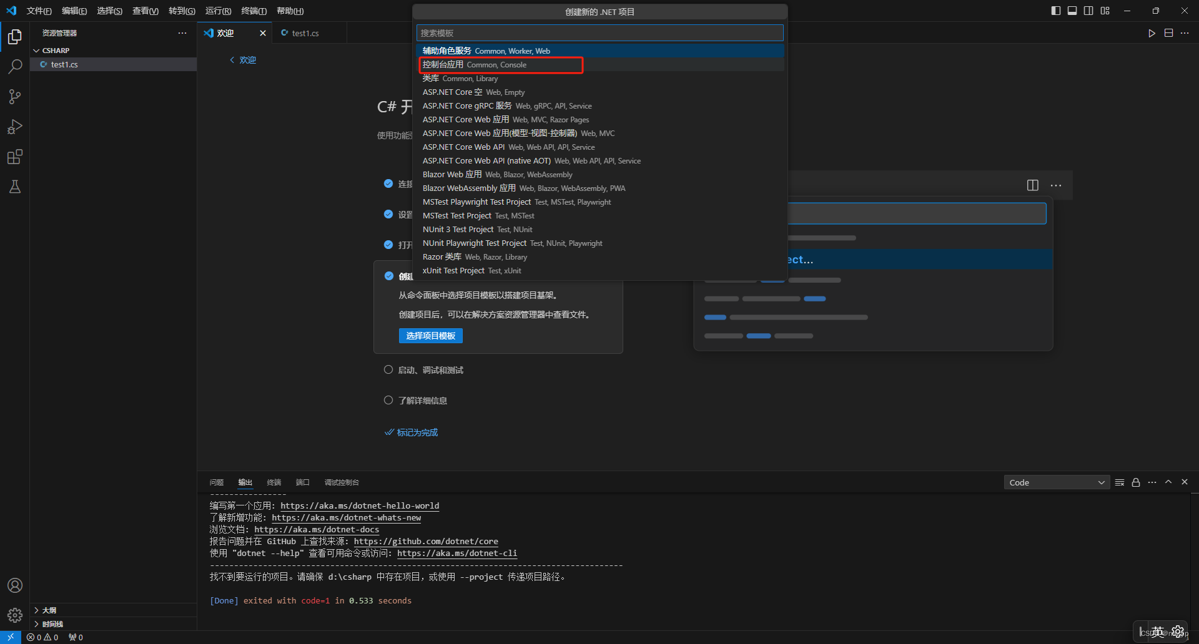The width and height of the screenshot is (1199, 644).
Task: Open the 文件(F) menu
Action: (x=39, y=11)
